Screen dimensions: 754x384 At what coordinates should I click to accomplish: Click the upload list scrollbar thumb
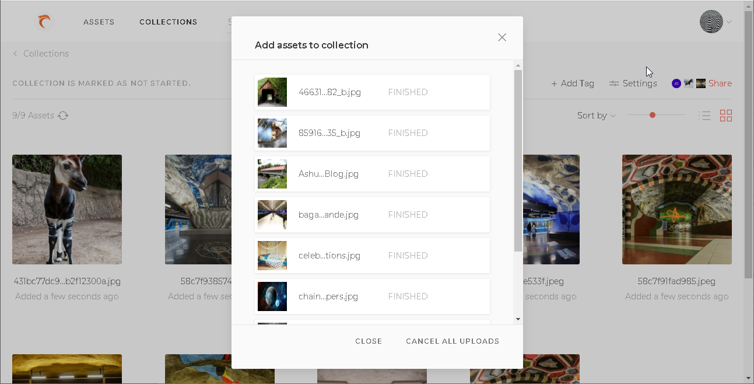(518, 160)
